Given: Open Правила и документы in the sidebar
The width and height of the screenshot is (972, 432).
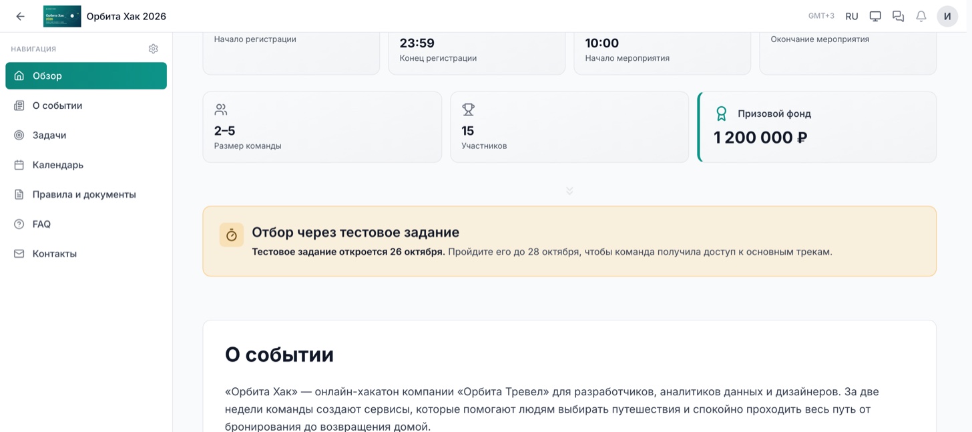Looking at the screenshot, I should pos(86,194).
